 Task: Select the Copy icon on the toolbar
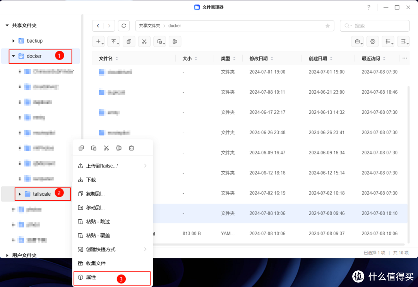129,41
